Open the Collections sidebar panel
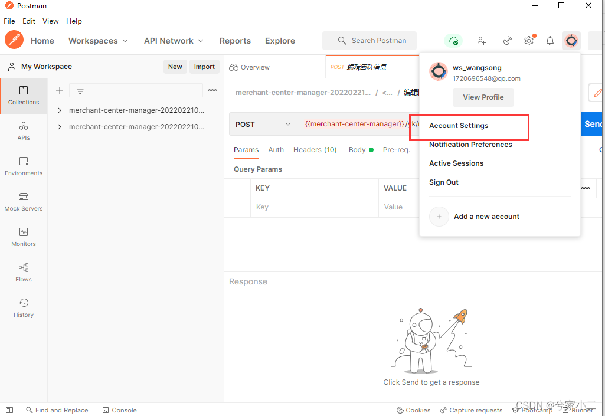This screenshot has width=605, height=416. click(x=24, y=96)
